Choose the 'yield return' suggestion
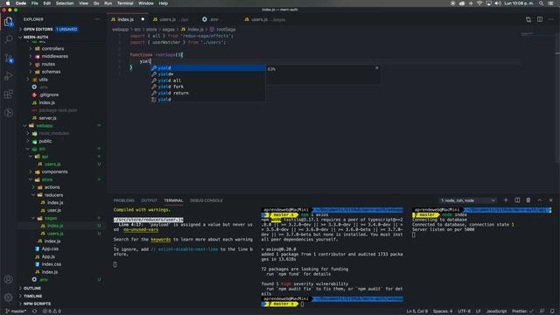 [207, 94]
